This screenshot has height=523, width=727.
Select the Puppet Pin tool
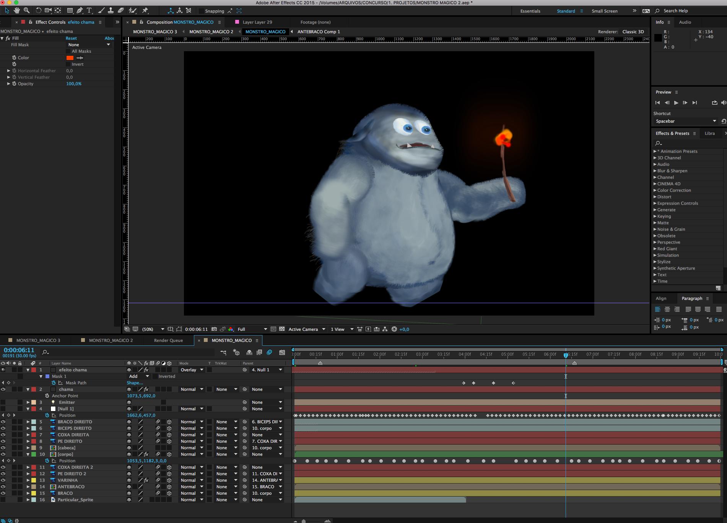pyautogui.click(x=145, y=11)
